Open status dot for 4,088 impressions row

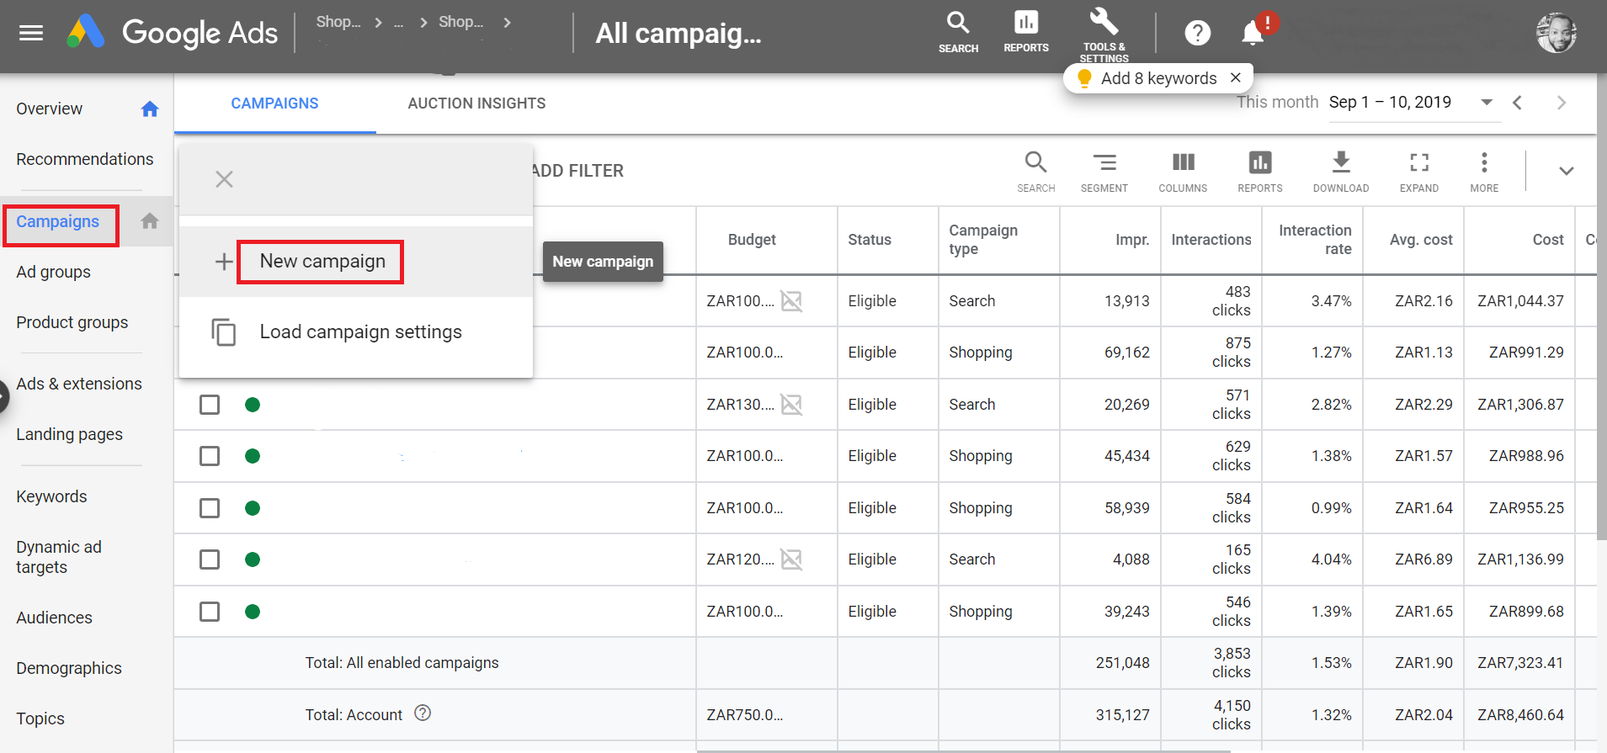(253, 559)
